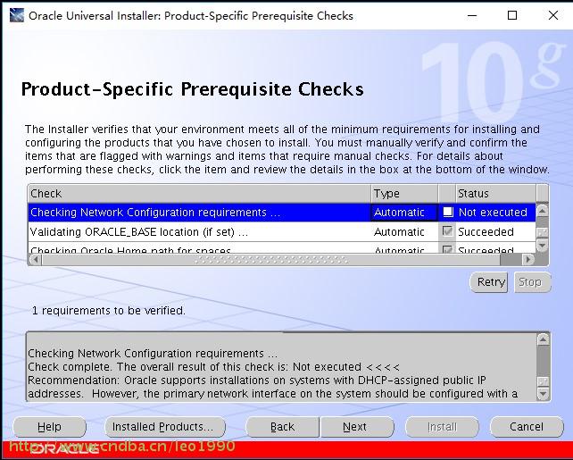Close the Oracle Universal Installer window
Screen dimensions: 573x460
(x=553, y=15)
